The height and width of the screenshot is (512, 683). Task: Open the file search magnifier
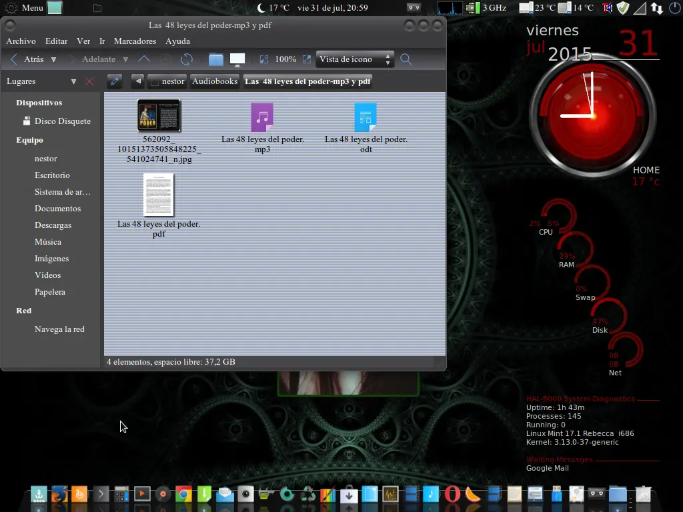point(406,59)
